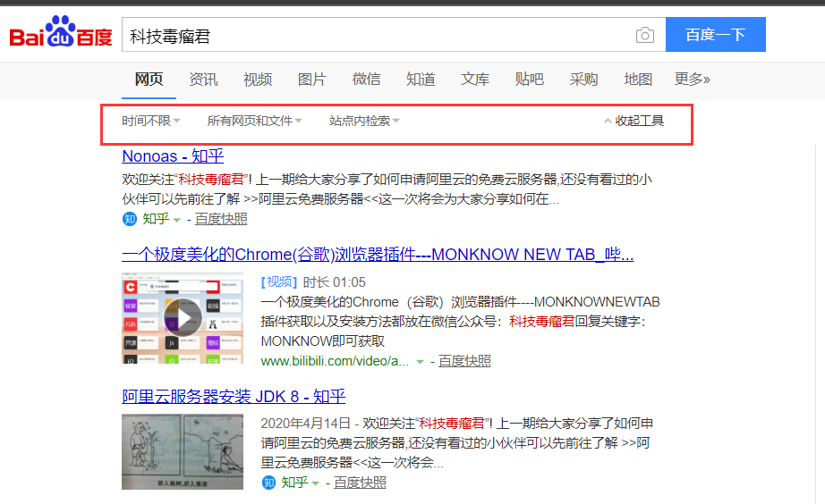The height and width of the screenshot is (504, 825).
Task: Open 百度快照 for the JDK 8 result
Action: 360,483
